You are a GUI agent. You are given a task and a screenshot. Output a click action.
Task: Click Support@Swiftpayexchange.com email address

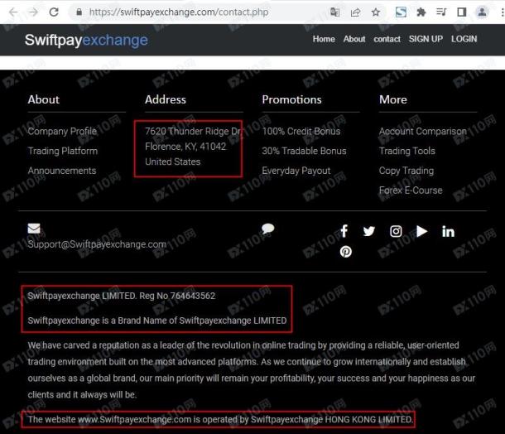(97, 244)
